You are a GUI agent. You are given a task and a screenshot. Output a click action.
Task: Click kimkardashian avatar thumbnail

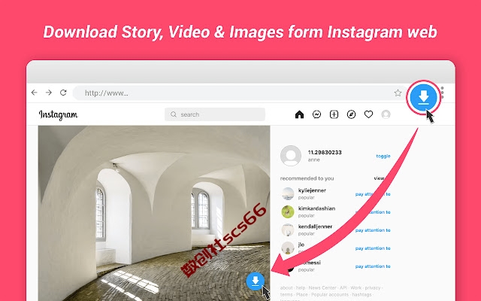(288, 211)
